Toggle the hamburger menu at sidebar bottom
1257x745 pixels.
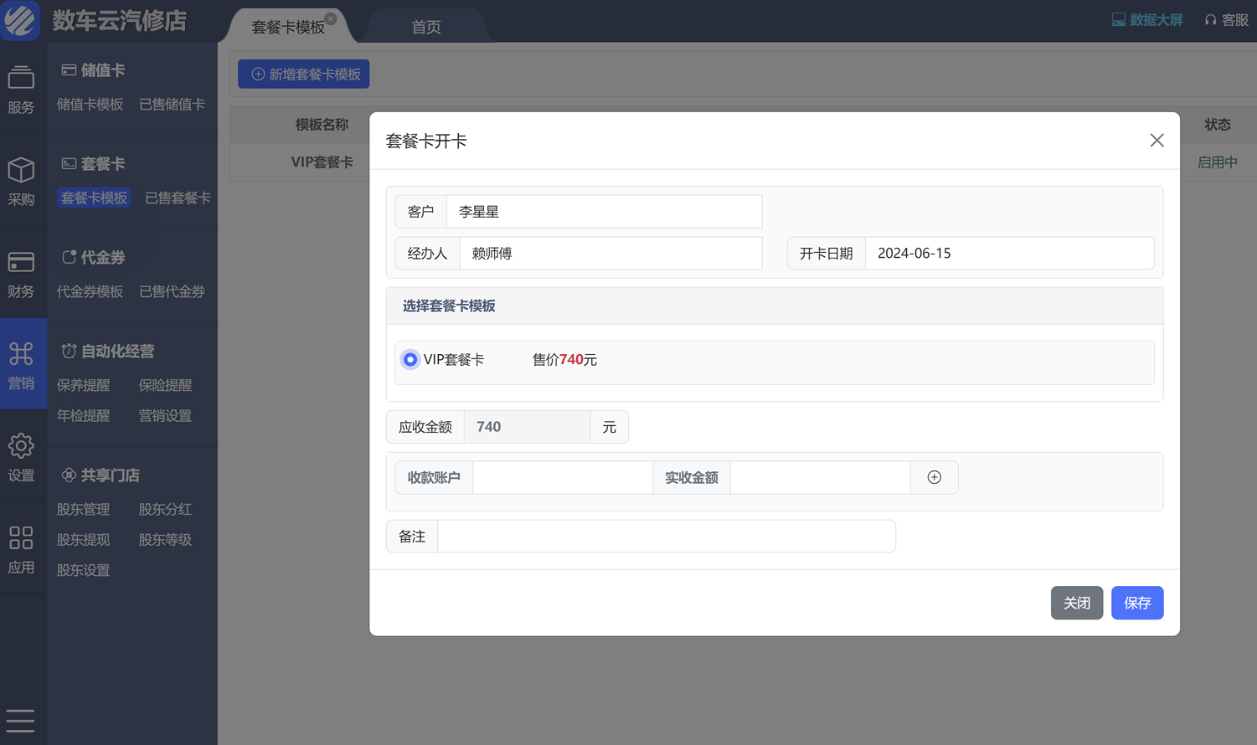pos(20,721)
